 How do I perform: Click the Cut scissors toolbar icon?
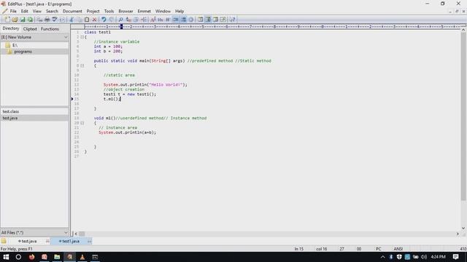72,20
